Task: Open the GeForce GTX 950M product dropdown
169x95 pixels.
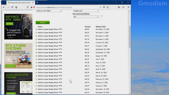Action: pos(49,11)
